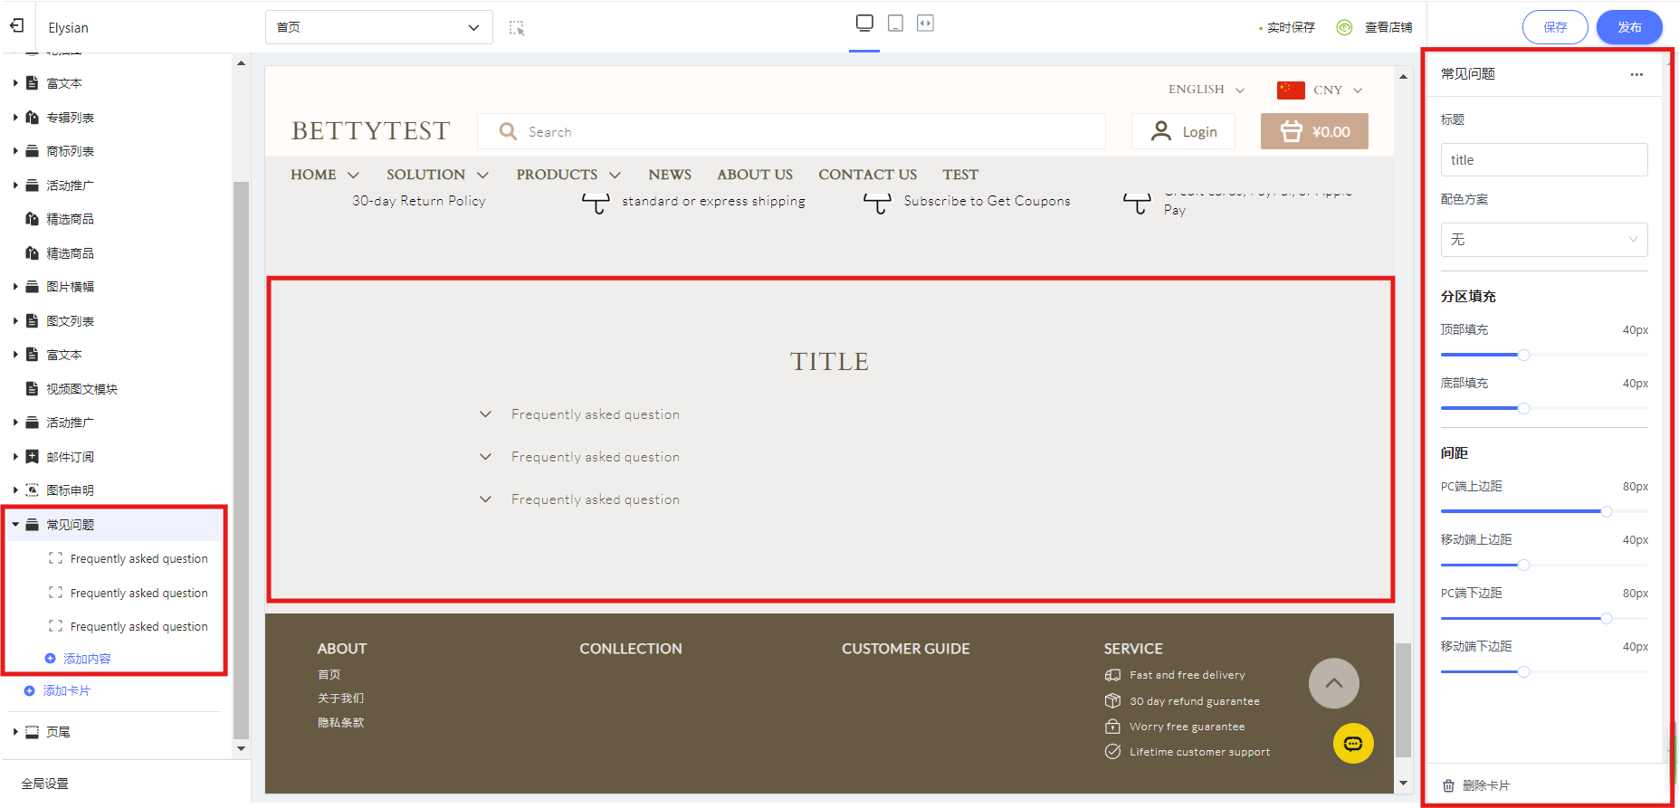Open the PRODUCTS navigation menu
This screenshot has height=808, width=1679.
(568, 175)
